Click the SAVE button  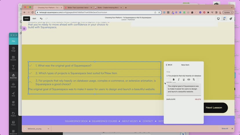26,19
